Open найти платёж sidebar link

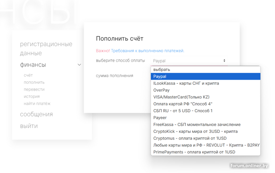pos(37,104)
